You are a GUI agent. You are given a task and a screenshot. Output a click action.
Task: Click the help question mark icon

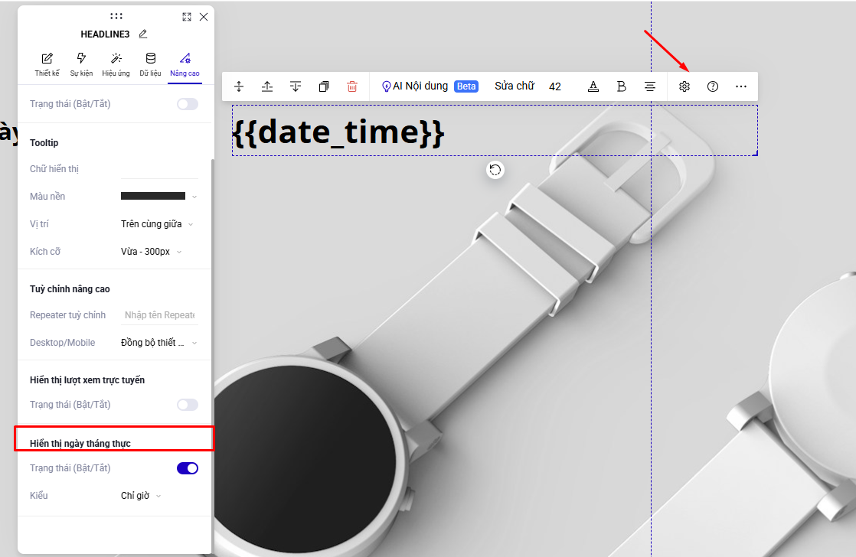713,86
